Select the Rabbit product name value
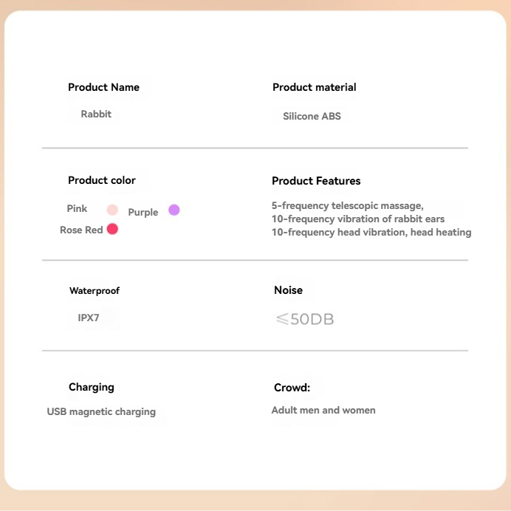This screenshot has height=511, width=511. 96,114
